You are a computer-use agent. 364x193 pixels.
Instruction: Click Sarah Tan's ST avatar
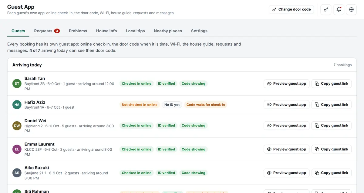point(17,83)
